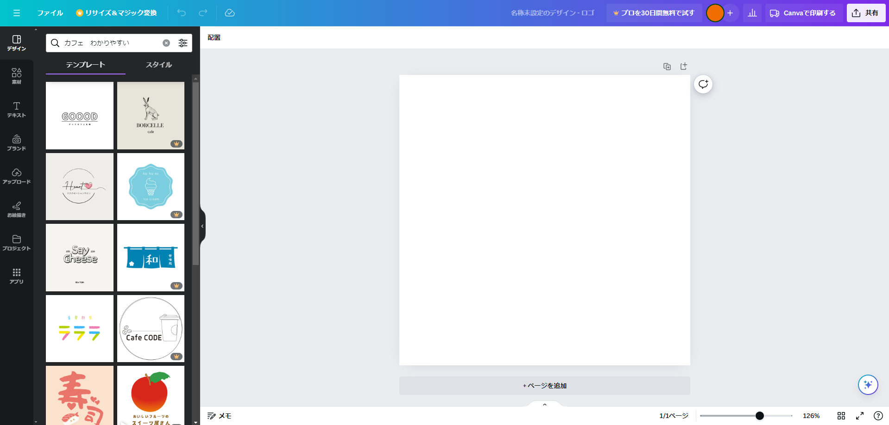
Task: Select the お絵描き (Draw) tool icon
Action: click(16, 209)
